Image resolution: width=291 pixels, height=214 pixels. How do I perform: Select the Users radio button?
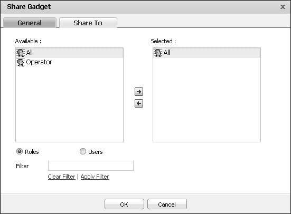pyautogui.click(x=83, y=151)
